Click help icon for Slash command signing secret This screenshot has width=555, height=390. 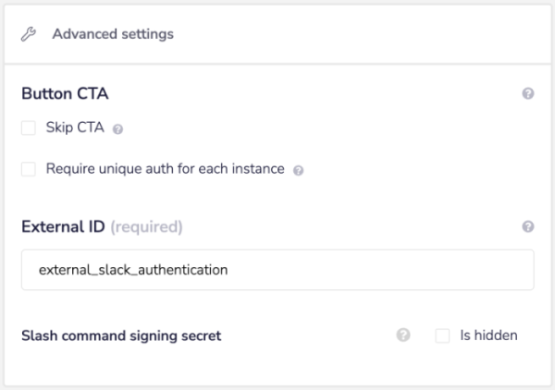403,335
